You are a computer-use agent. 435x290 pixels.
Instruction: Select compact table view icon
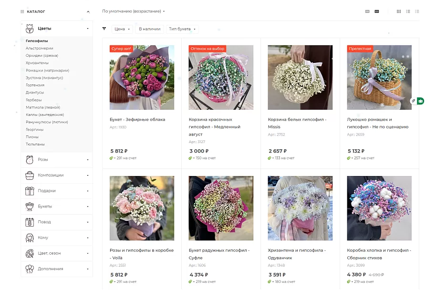coord(417,11)
